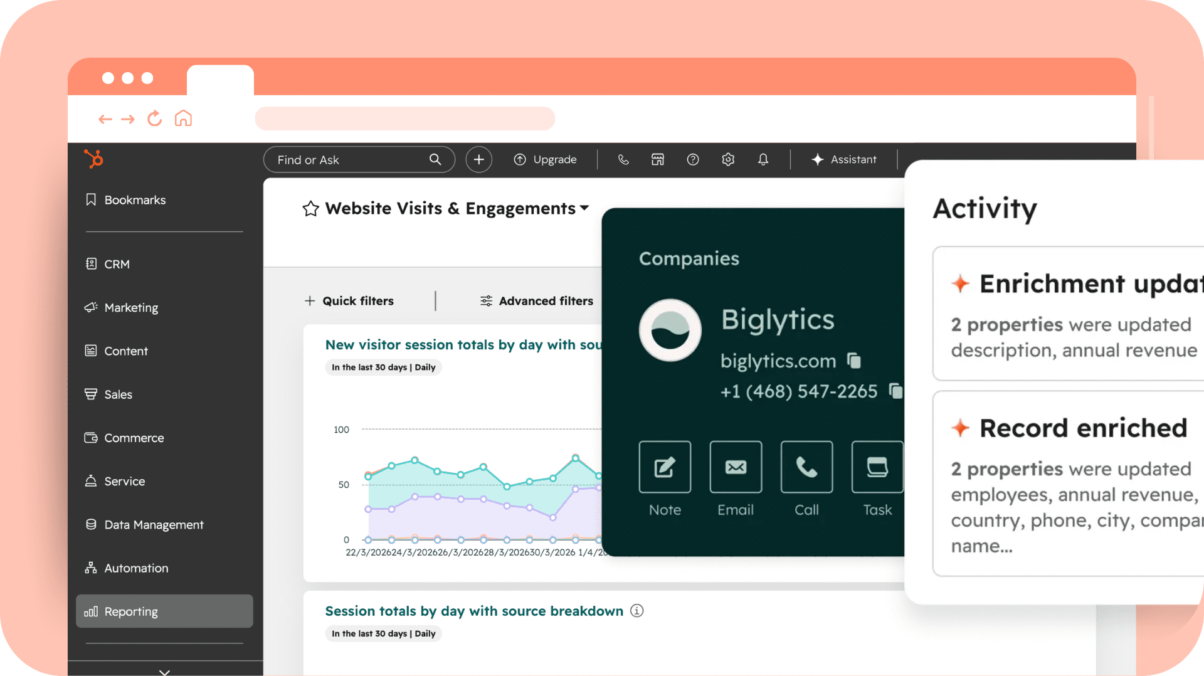Click the Note icon for Biglytics

pyautogui.click(x=665, y=467)
